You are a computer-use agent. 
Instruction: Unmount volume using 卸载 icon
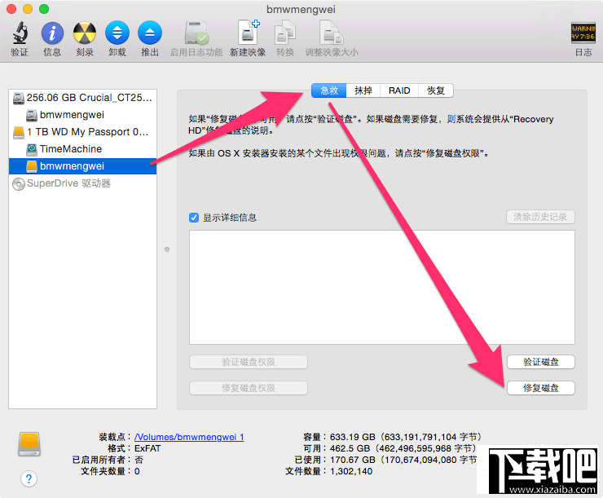pos(117,33)
